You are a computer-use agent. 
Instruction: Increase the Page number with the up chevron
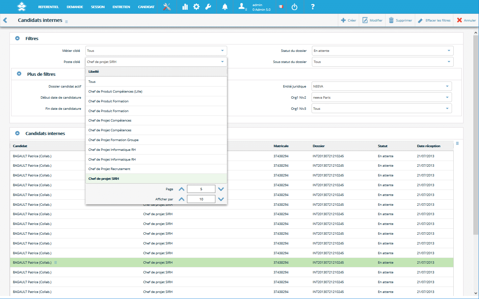click(x=181, y=189)
